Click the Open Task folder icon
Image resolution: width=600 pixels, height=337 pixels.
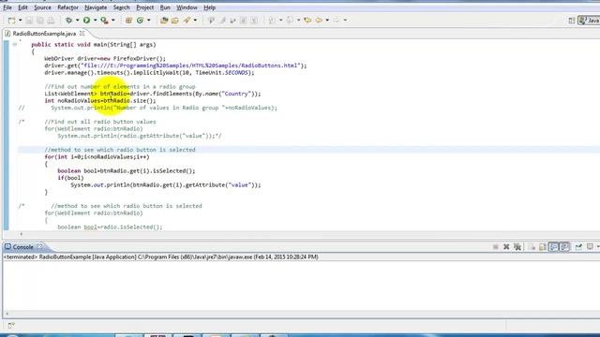point(175,21)
